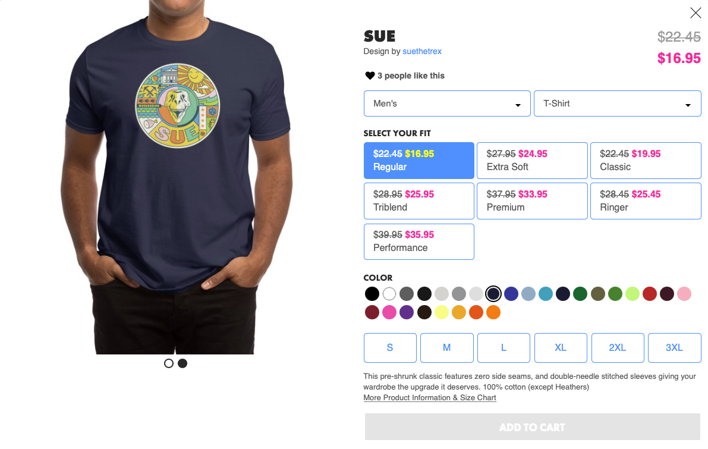Open the suethetrex designer profile link
The height and width of the screenshot is (449, 708).
422,51
